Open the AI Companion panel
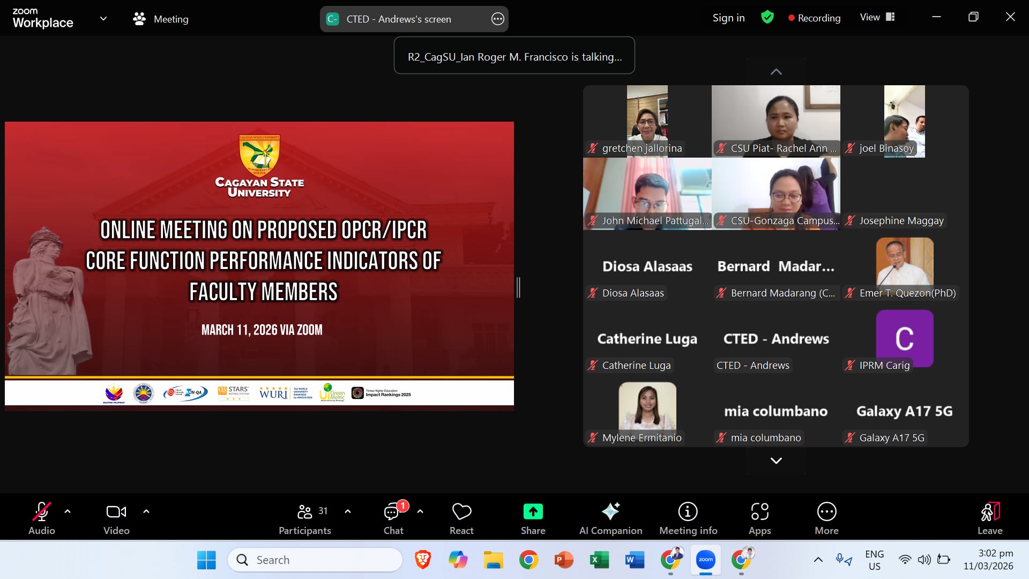Screen dimensions: 1029x579 (610, 518)
